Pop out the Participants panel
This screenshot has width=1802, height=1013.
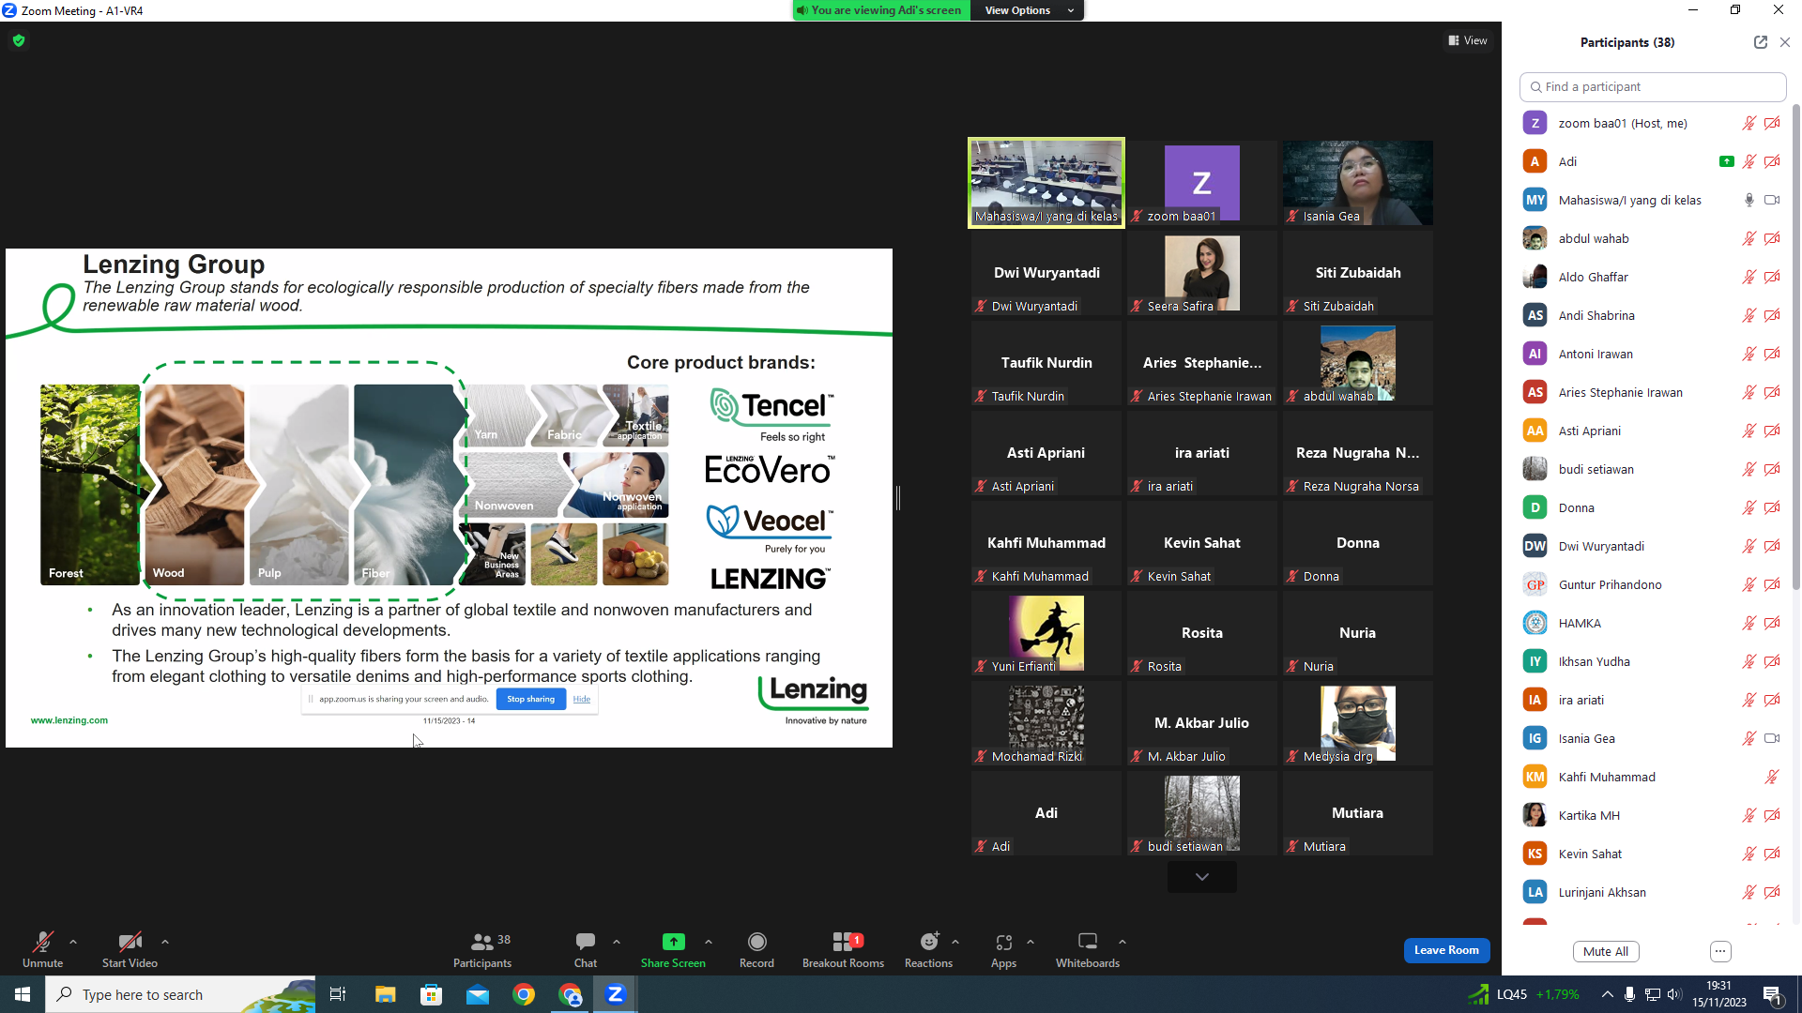coord(1761,42)
